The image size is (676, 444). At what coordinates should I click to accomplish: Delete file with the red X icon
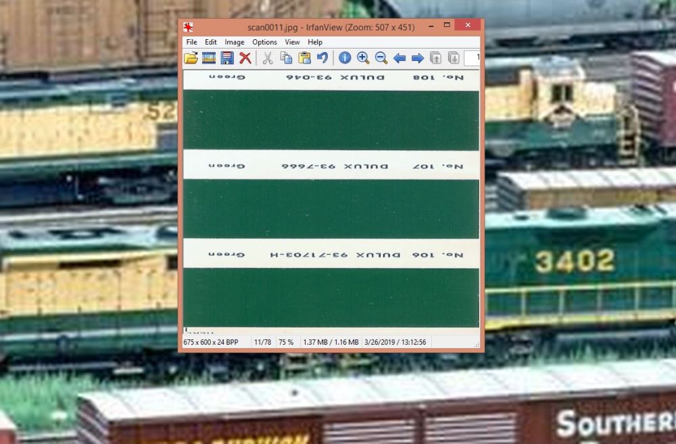tap(245, 57)
